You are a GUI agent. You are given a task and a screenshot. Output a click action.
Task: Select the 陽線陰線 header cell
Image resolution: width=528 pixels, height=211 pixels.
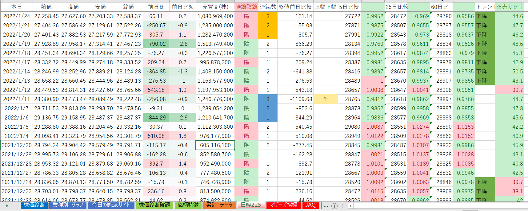(x=246, y=7)
